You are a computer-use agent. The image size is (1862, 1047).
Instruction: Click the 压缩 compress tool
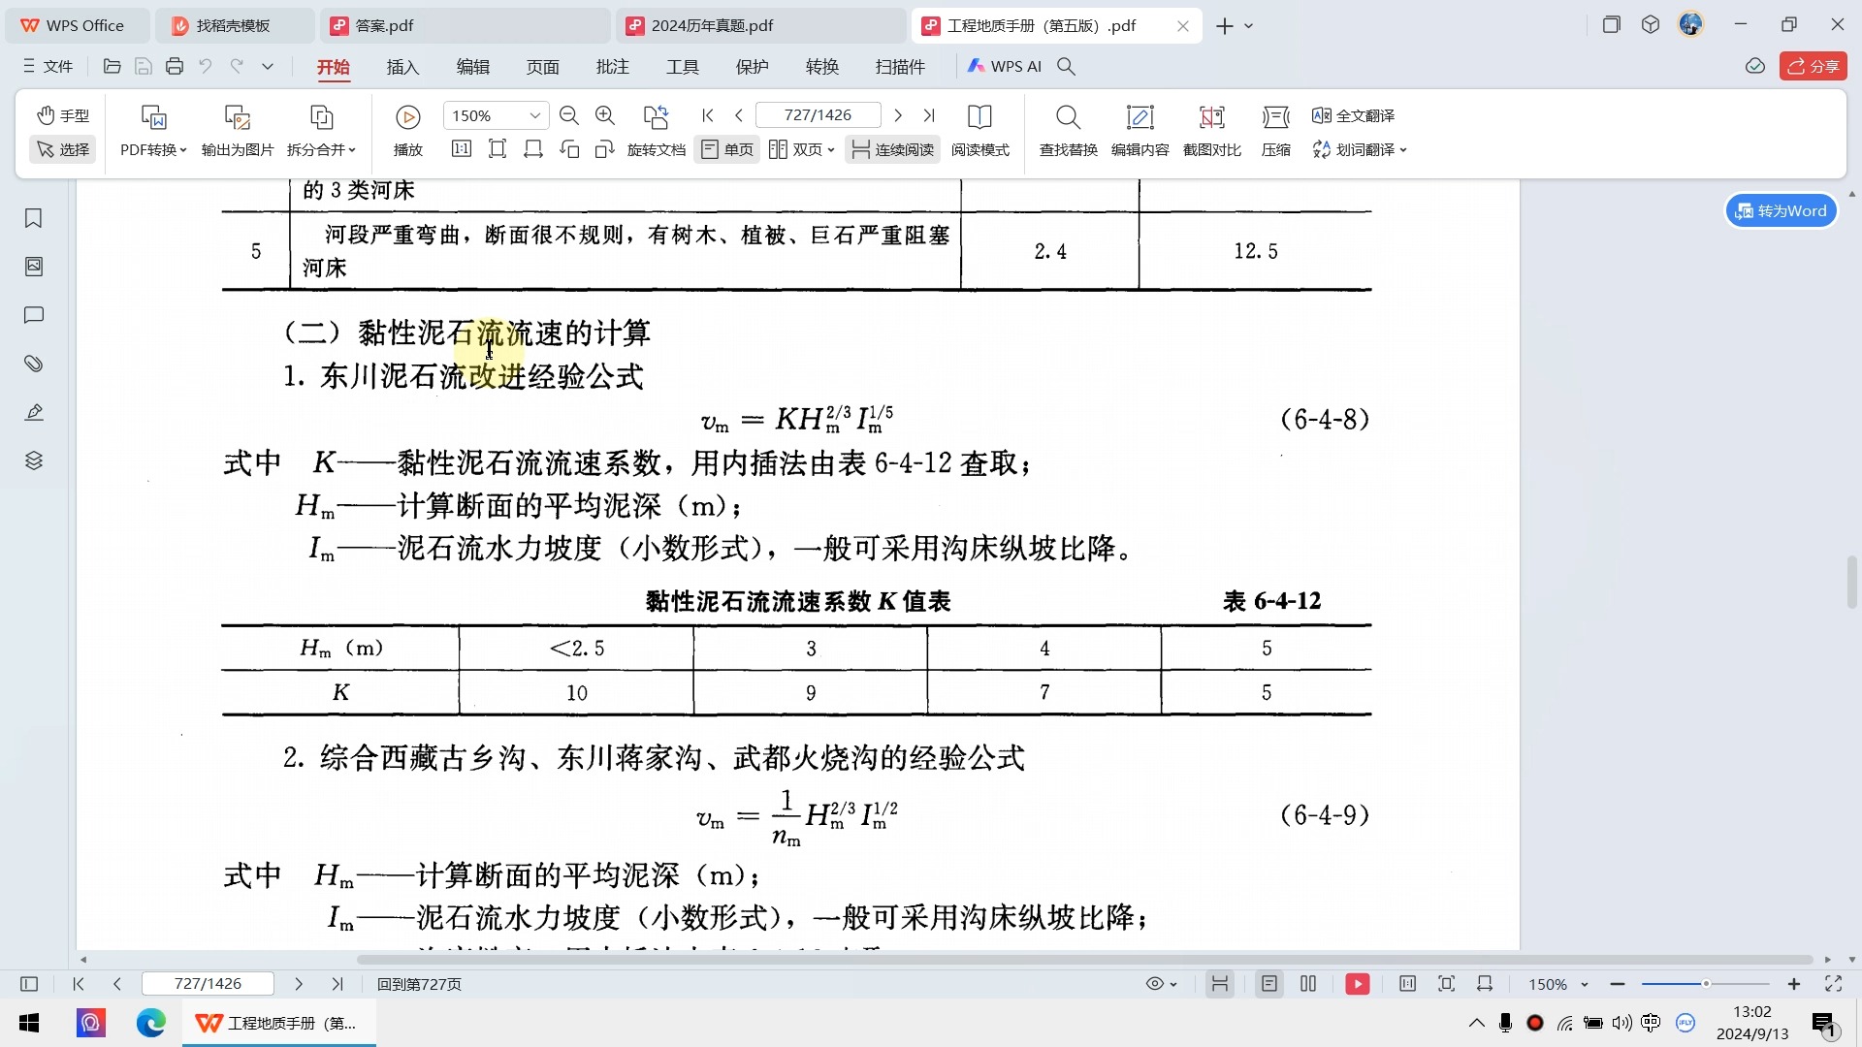pos(1275,130)
